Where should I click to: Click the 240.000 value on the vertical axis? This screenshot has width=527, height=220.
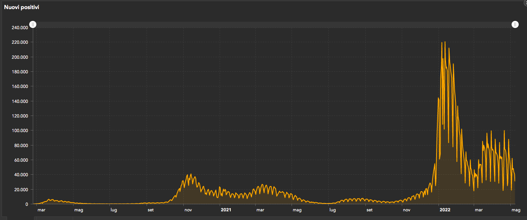pos(20,28)
